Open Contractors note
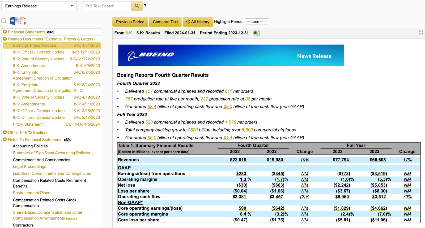425x228 pixels. point(23,225)
